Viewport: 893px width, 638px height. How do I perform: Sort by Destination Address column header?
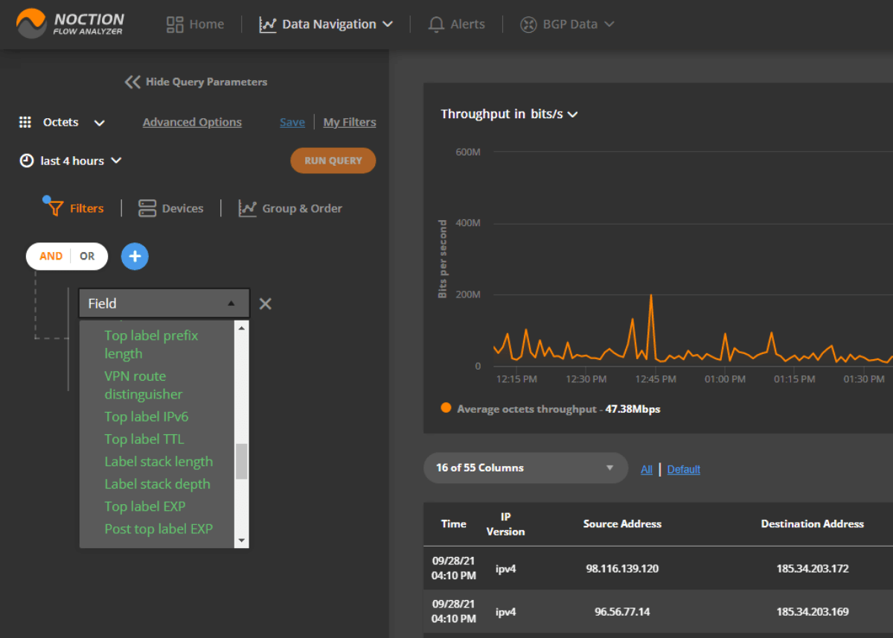click(x=812, y=523)
